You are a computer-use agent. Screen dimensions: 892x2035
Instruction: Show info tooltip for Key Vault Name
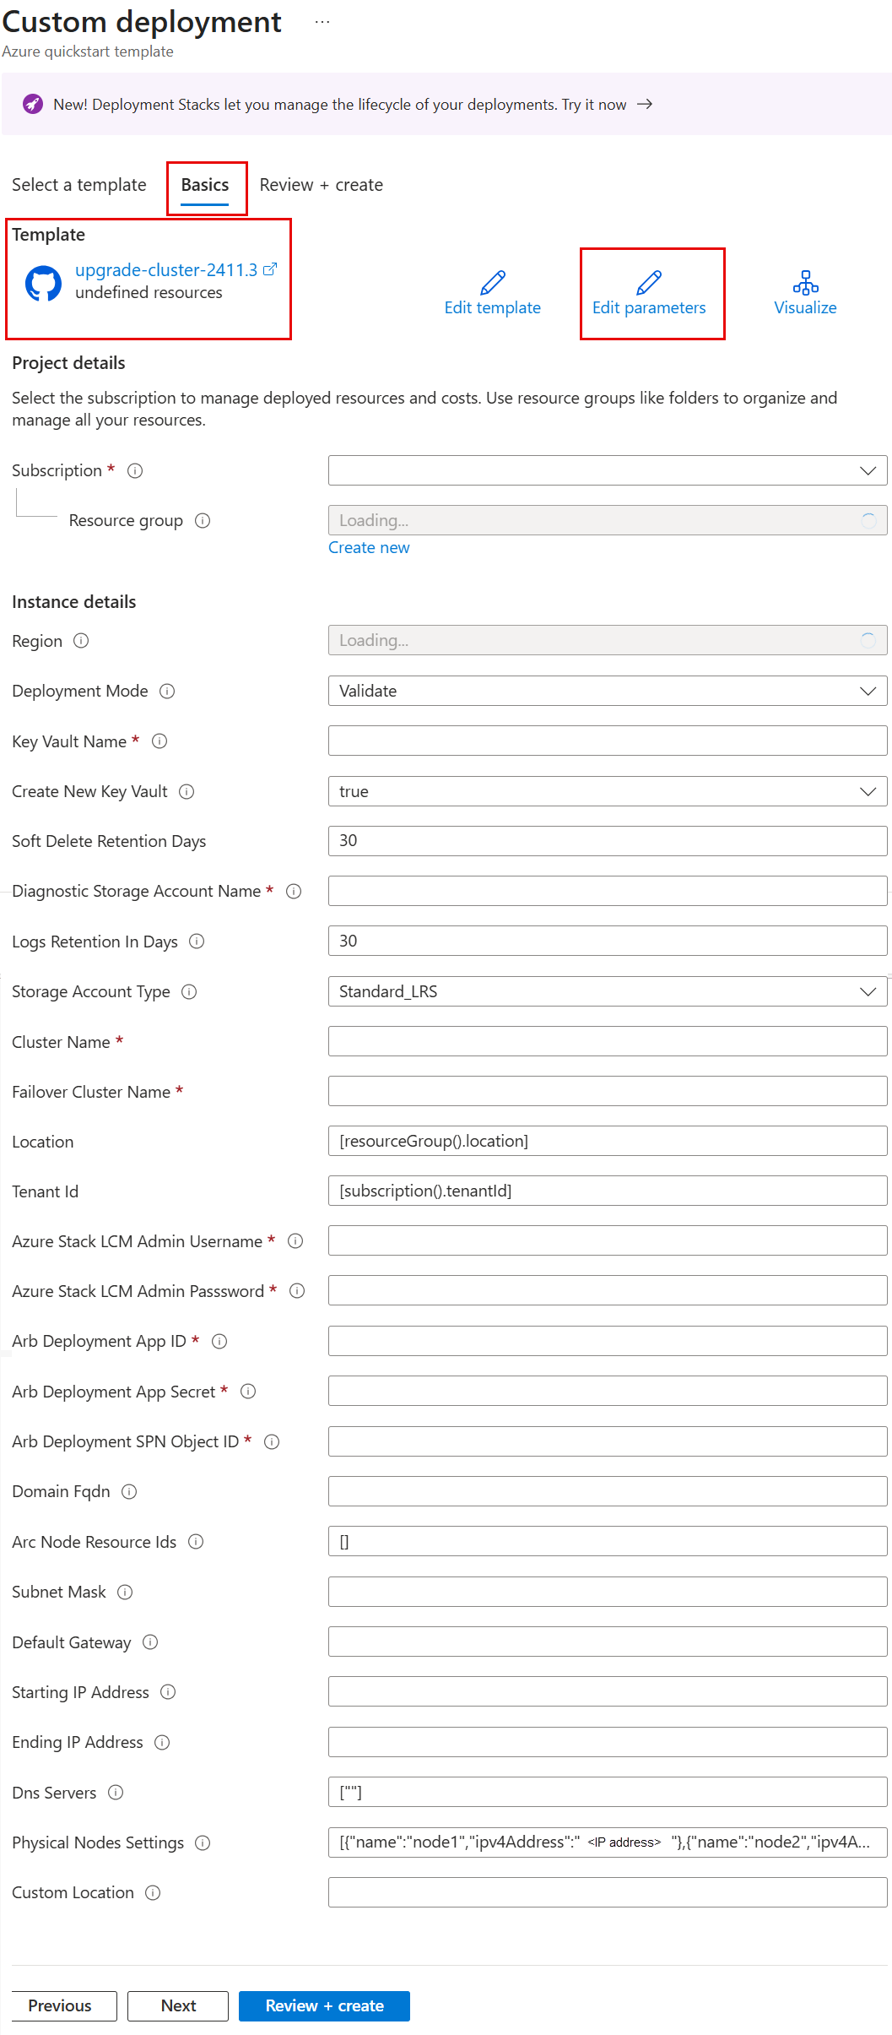(159, 741)
